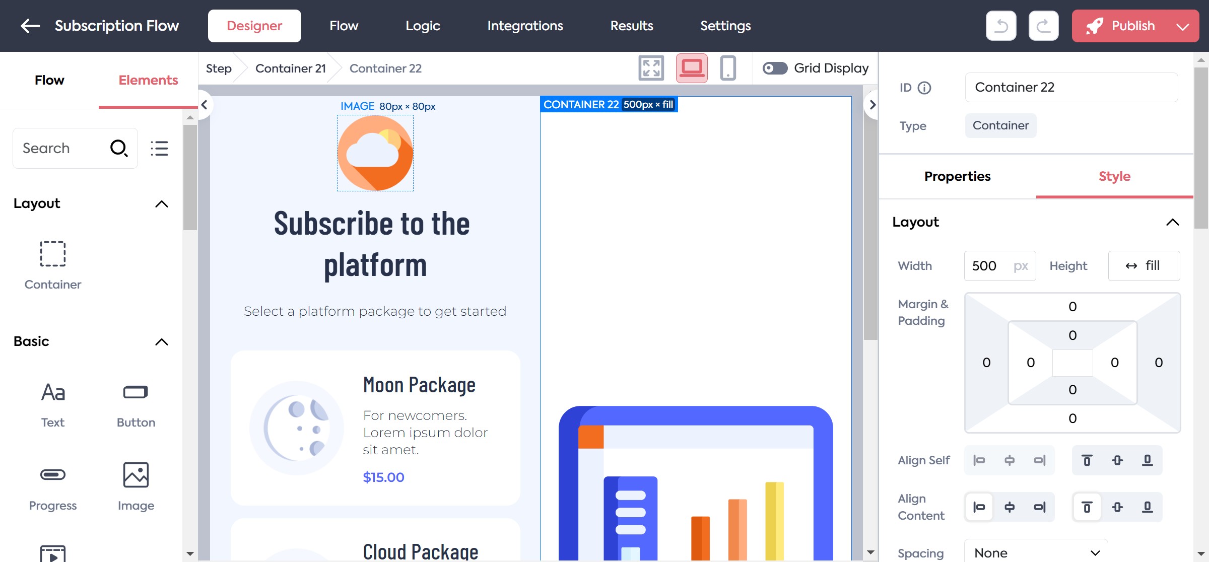Set Align Self to horizontal center

tap(1010, 460)
